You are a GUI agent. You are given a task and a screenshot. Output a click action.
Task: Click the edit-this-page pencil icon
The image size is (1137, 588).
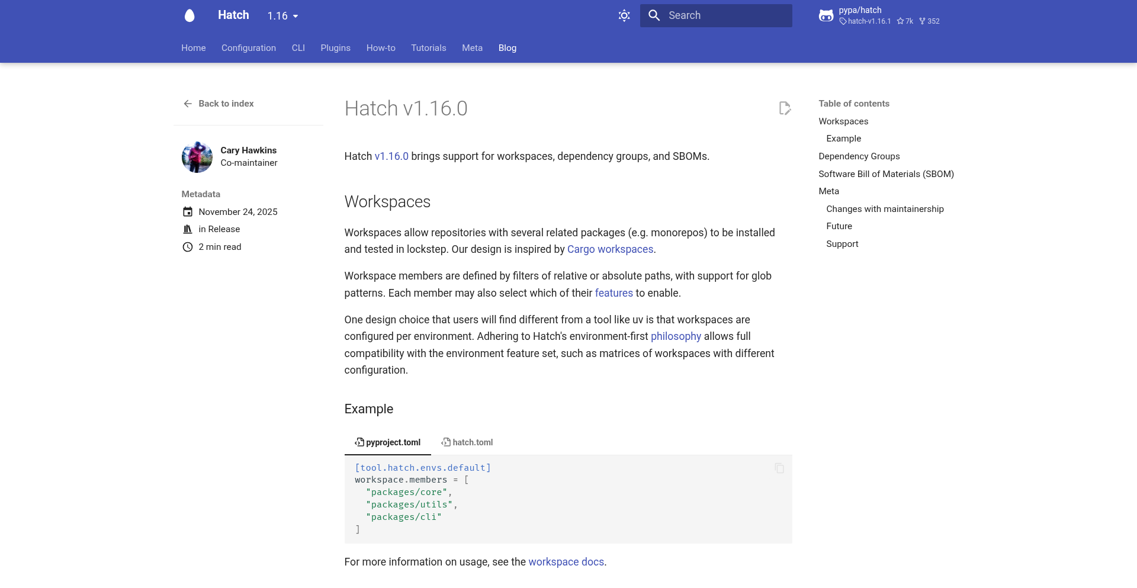(x=784, y=108)
